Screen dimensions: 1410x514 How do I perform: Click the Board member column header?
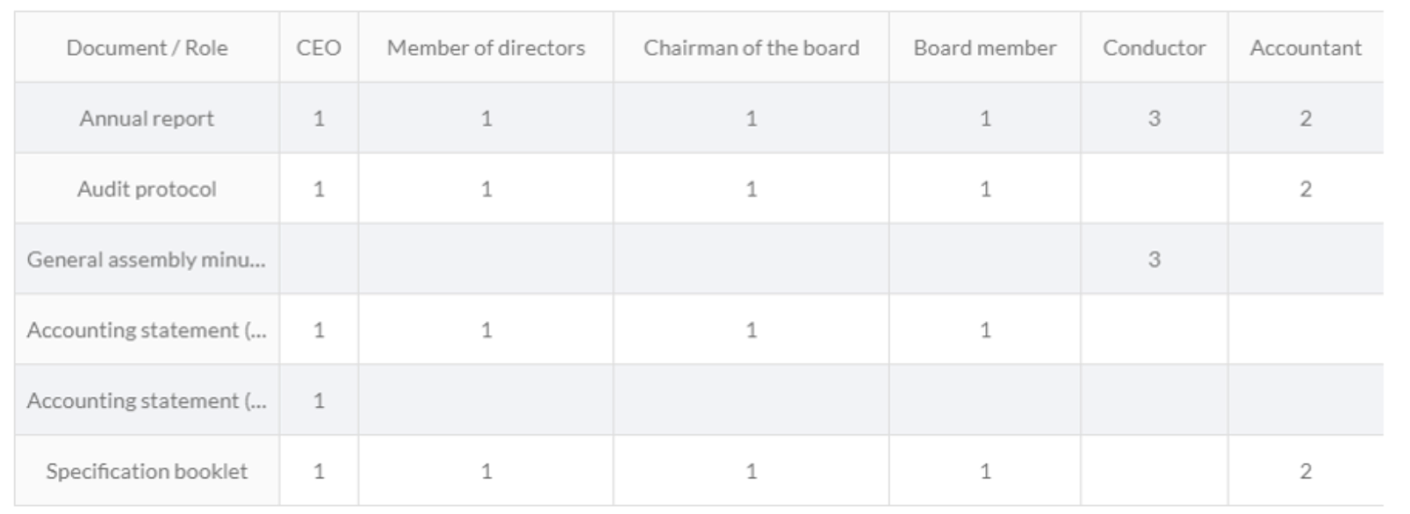984,48
